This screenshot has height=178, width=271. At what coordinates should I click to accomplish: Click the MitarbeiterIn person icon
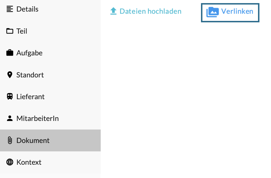click(x=10, y=118)
